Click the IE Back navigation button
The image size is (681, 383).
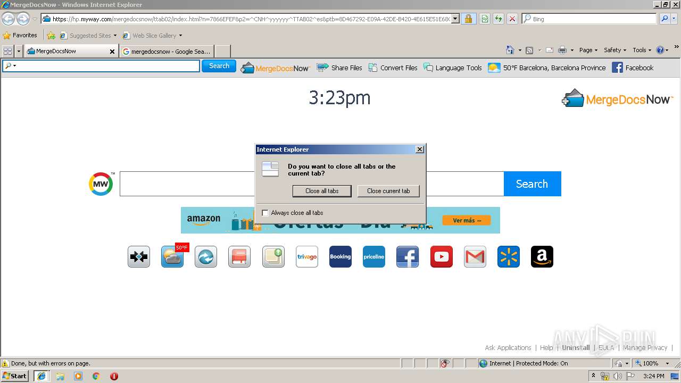(8, 19)
